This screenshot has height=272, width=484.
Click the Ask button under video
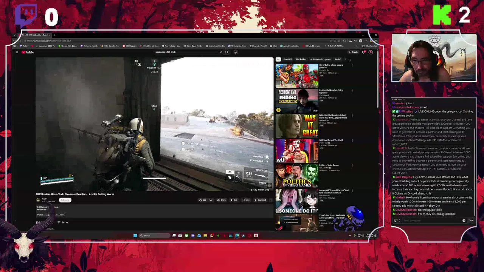point(234,200)
